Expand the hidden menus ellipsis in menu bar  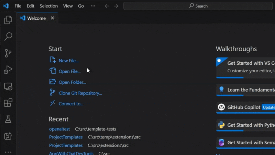click(x=93, y=6)
